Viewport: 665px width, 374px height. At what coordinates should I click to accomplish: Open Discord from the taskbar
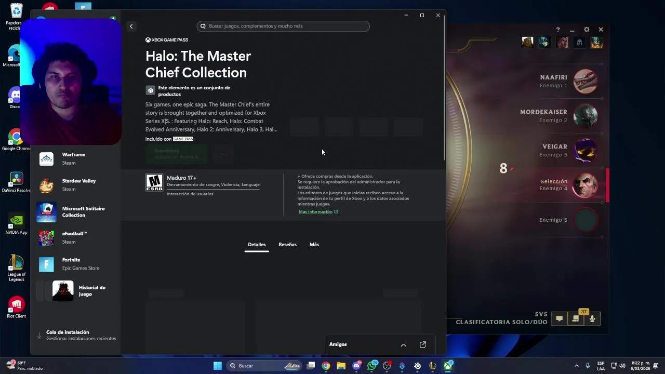356,366
